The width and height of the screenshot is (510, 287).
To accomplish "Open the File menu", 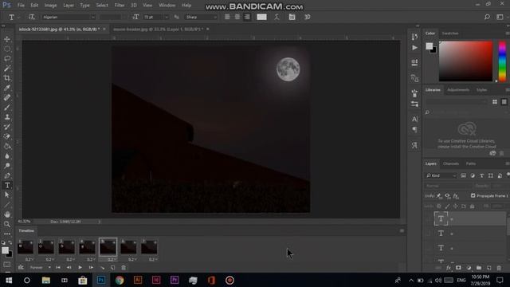I will (x=21, y=6).
